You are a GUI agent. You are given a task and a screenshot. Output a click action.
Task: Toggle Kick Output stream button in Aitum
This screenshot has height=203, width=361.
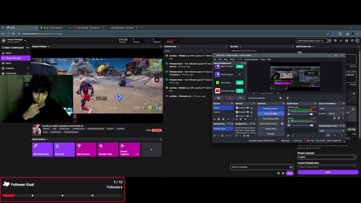[x=240, y=83]
